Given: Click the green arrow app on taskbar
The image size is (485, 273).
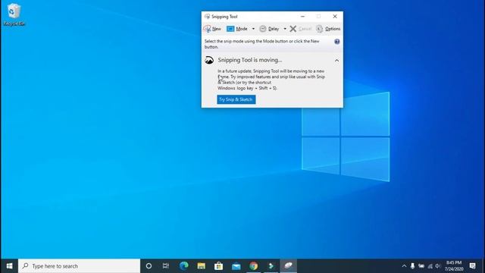Looking at the screenshot, I should (271, 266).
